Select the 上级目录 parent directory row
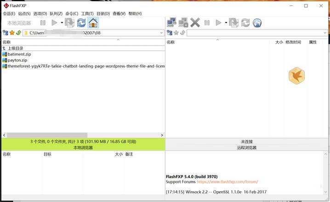Image resolution: width=330 pixels, height=202 pixels. pos(83,48)
